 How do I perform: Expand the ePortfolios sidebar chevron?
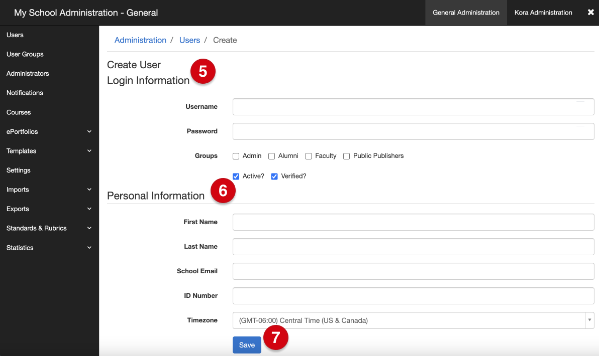(89, 131)
